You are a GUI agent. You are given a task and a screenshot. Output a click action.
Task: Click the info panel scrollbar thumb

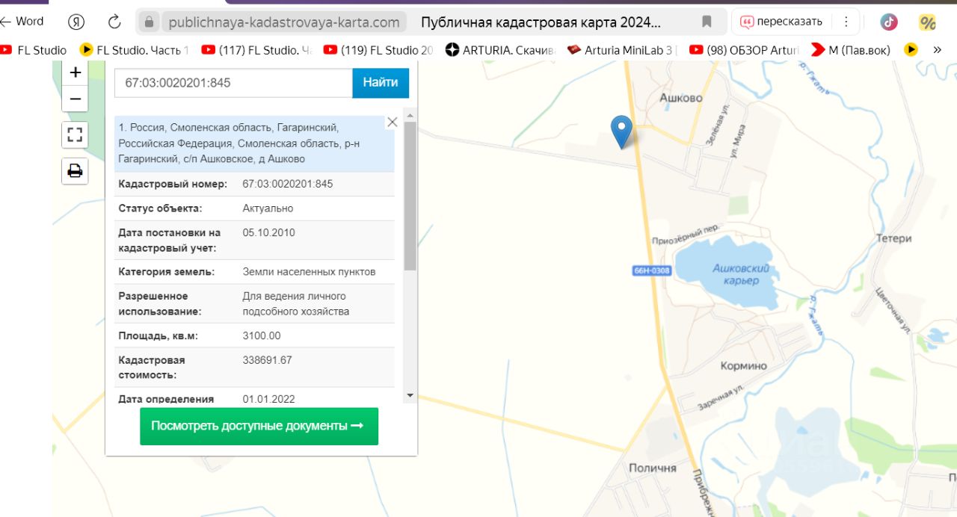pyautogui.click(x=410, y=196)
